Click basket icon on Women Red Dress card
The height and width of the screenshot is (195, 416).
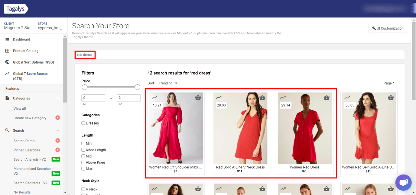(x=327, y=97)
